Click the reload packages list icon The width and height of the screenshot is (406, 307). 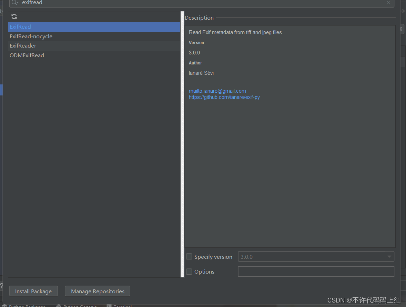click(14, 17)
